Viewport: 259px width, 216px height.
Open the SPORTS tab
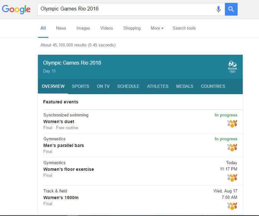pos(81,86)
